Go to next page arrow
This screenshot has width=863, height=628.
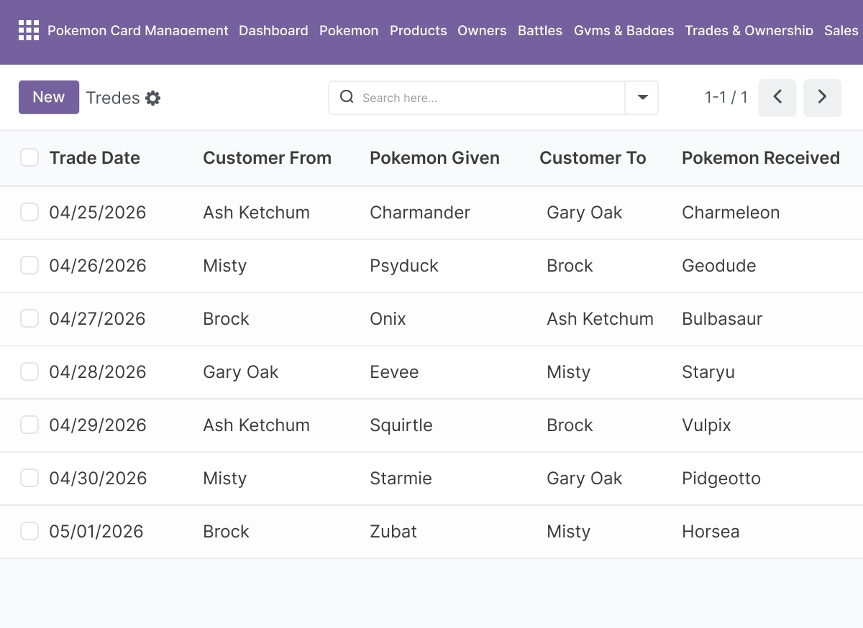point(822,98)
